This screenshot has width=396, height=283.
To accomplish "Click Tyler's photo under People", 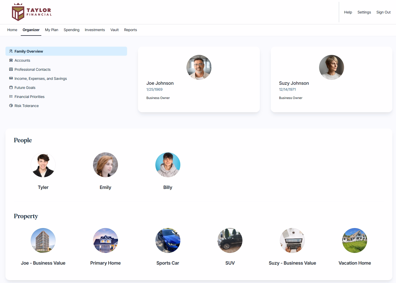I will tap(43, 165).
